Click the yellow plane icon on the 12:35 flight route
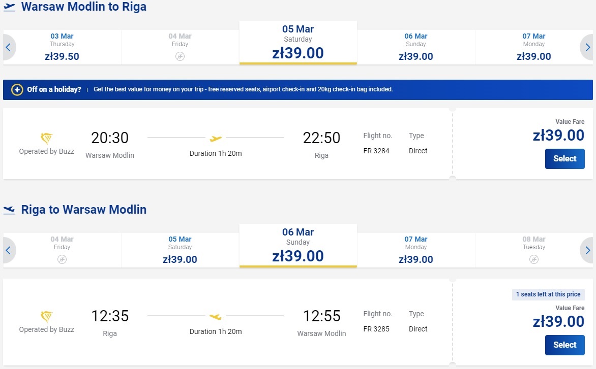The image size is (596, 369). tap(216, 316)
